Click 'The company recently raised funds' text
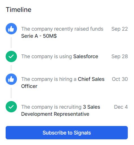The width and height of the screenshot is (134, 145). tap(62, 29)
